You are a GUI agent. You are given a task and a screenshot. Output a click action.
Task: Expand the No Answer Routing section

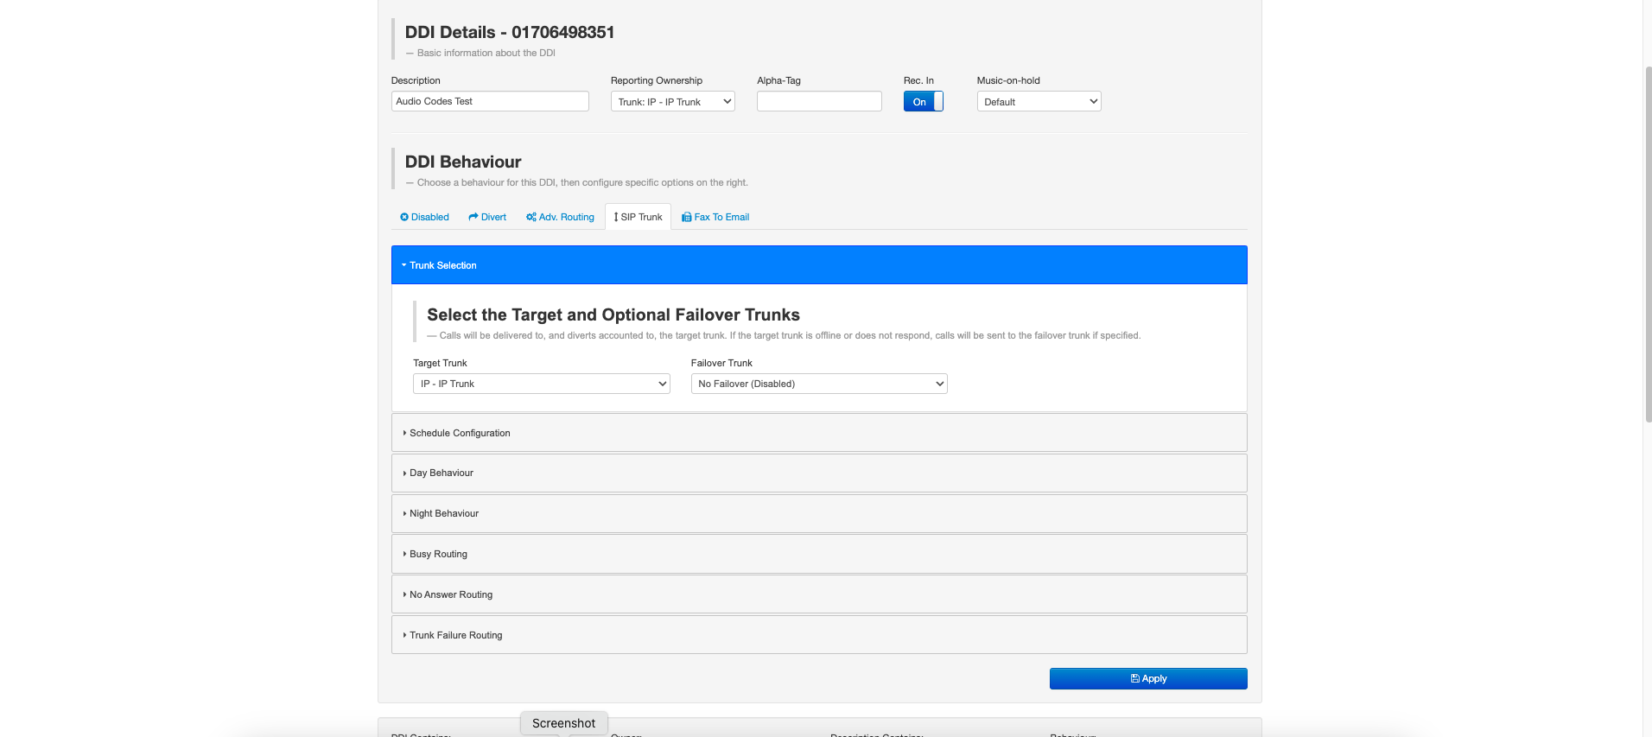(x=450, y=594)
